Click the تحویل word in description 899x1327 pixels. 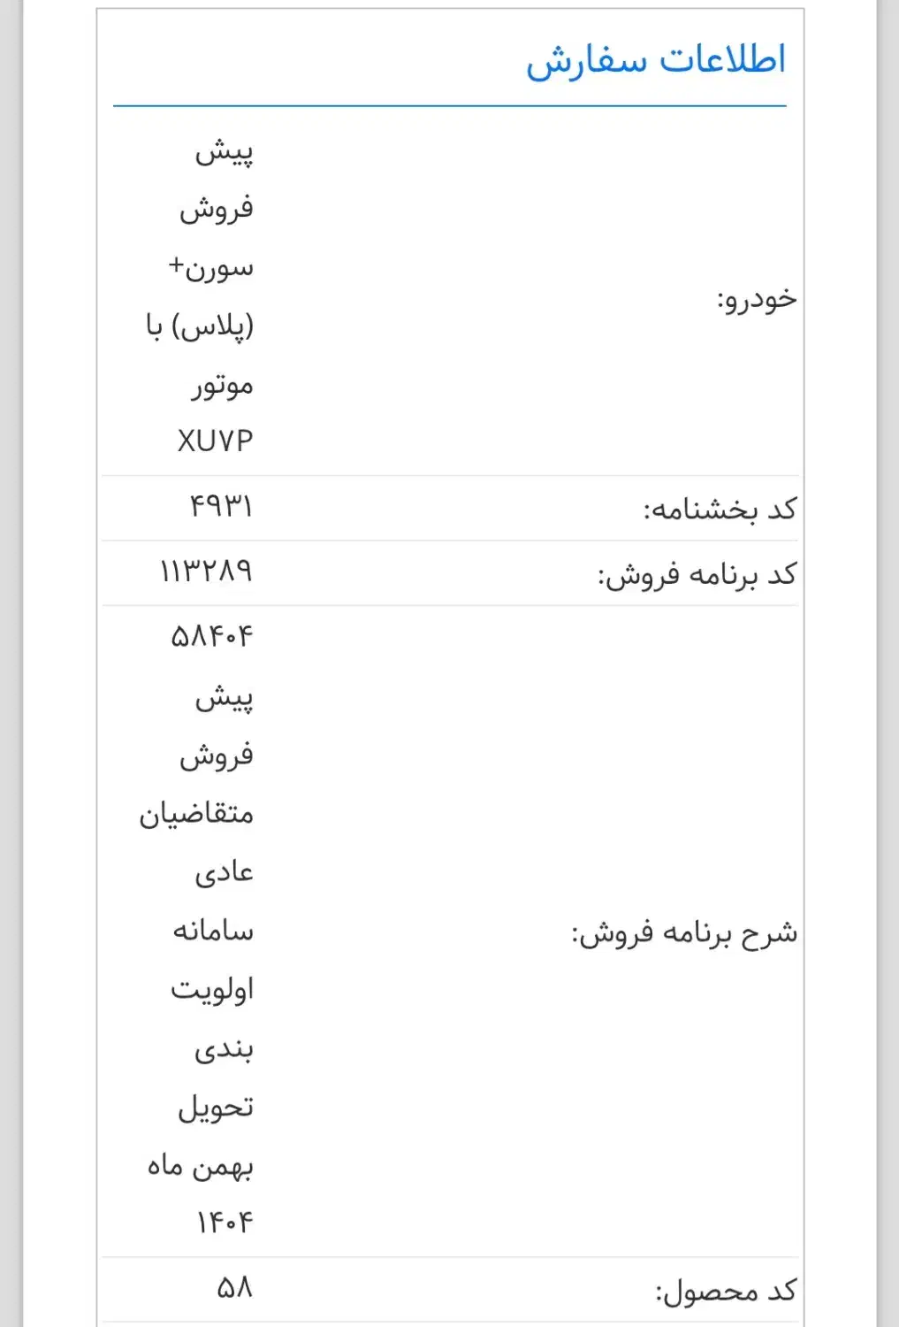click(216, 1108)
